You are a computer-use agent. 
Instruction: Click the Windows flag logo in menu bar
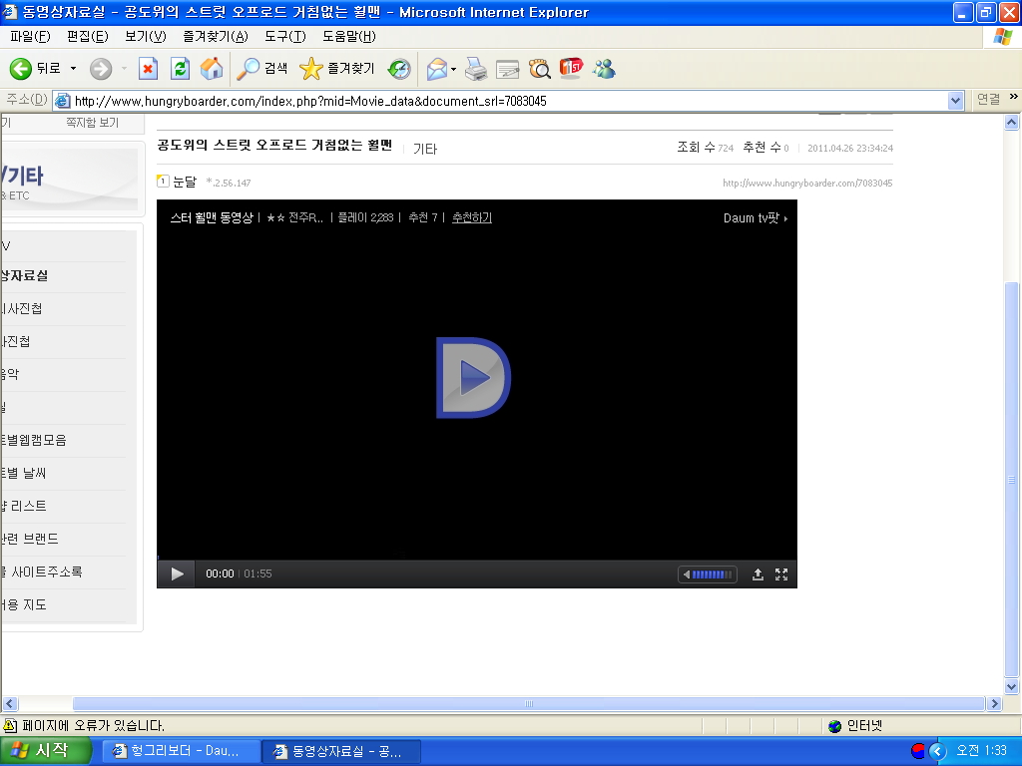1002,37
